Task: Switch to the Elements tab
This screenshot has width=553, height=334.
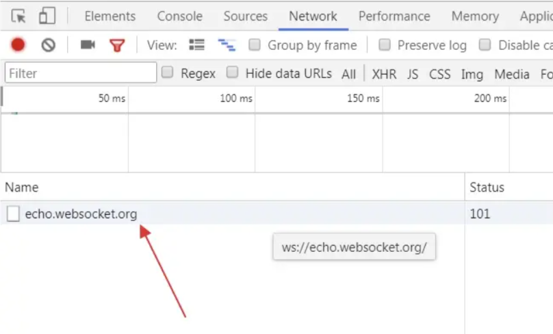Action: [110, 16]
